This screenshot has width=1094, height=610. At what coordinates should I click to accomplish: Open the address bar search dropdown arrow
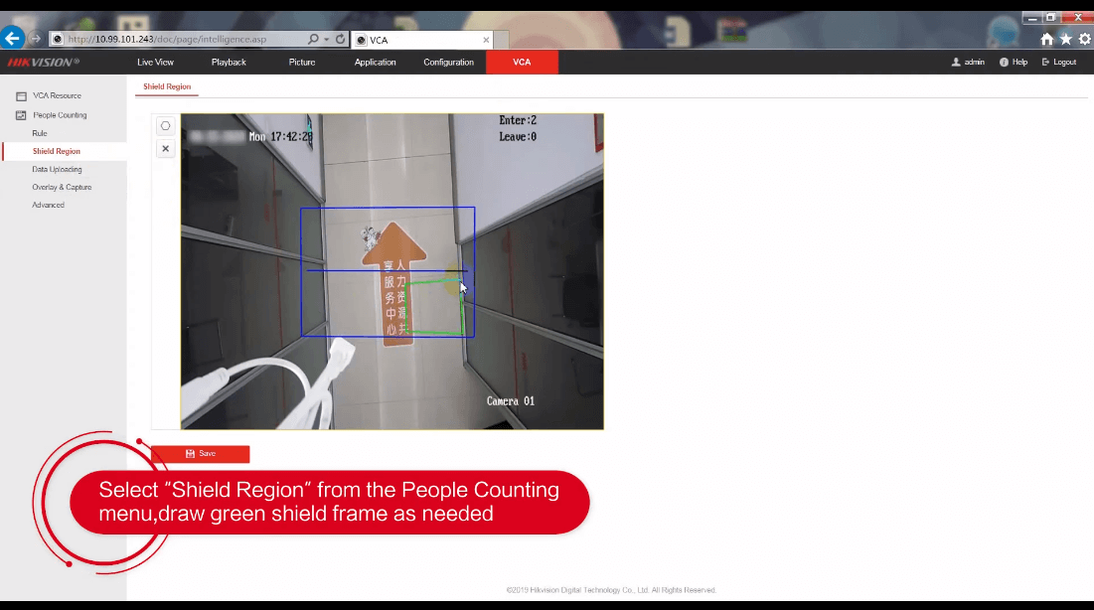point(326,40)
